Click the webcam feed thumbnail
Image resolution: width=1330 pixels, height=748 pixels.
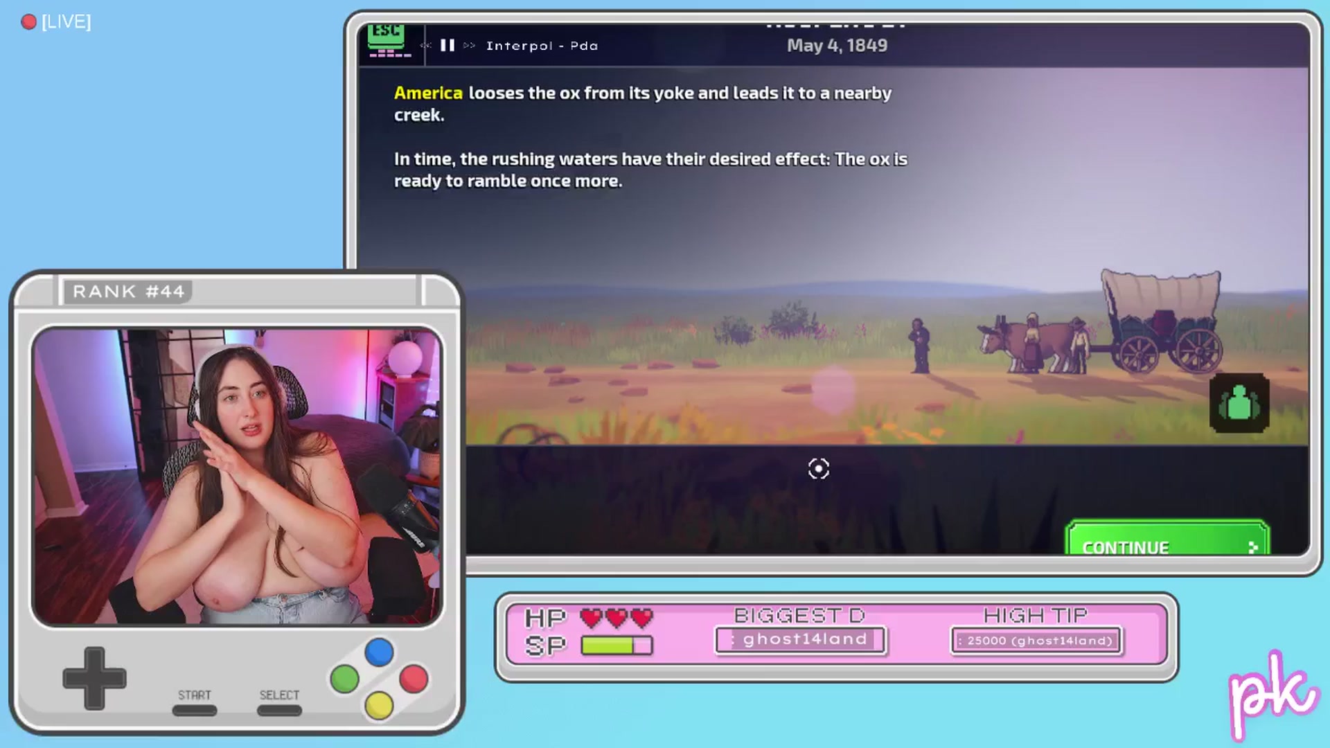pyautogui.click(x=237, y=477)
